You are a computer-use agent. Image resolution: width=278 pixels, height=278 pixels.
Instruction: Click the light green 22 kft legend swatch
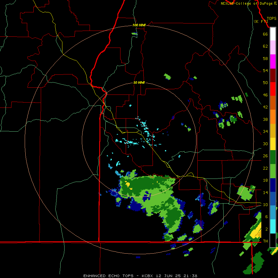coord(273,171)
